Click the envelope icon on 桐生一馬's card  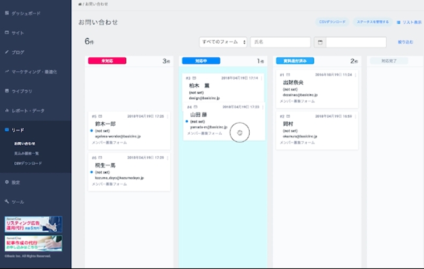coord(100,158)
